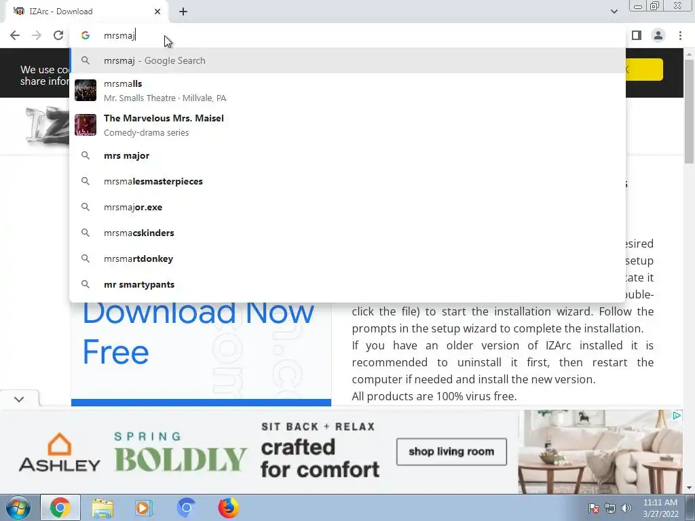Click the living room photo in the ad

click(x=600, y=451)
